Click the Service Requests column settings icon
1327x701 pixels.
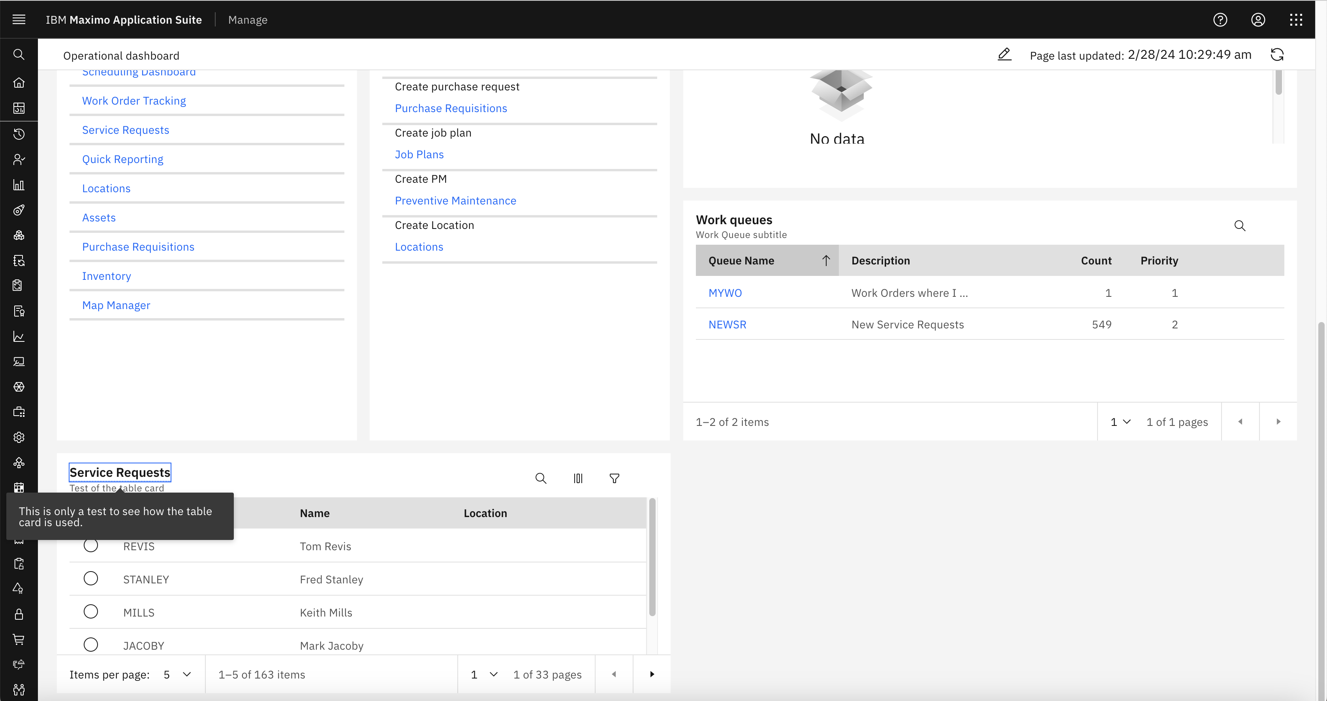tap(578, 478)
